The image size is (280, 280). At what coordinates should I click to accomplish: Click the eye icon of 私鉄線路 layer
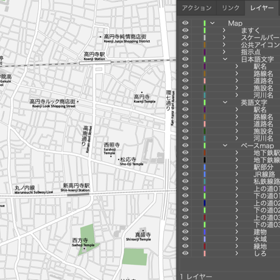(185, 181)
